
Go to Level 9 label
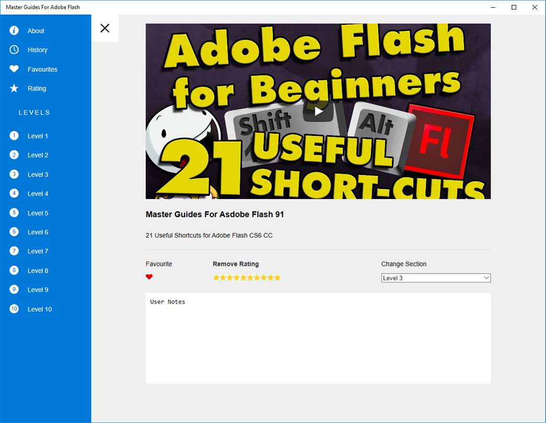point(38,290)
